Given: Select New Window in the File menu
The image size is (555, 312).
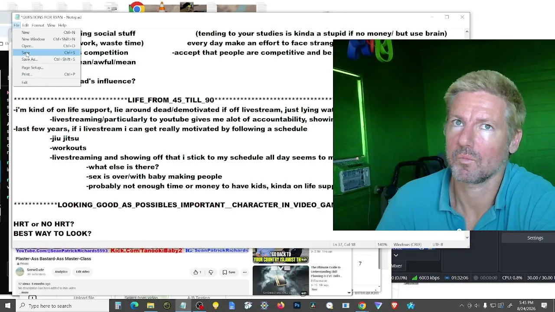Looking at the screenshot, I should click(47, 39).
